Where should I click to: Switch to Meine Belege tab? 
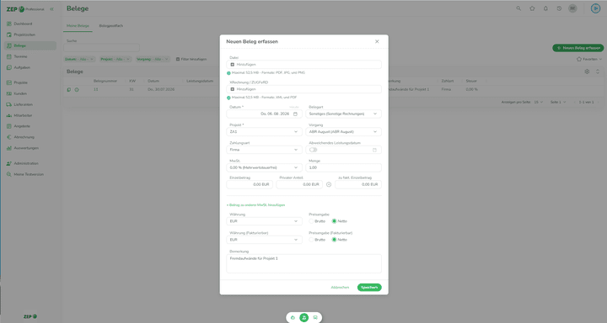(78, 26)
